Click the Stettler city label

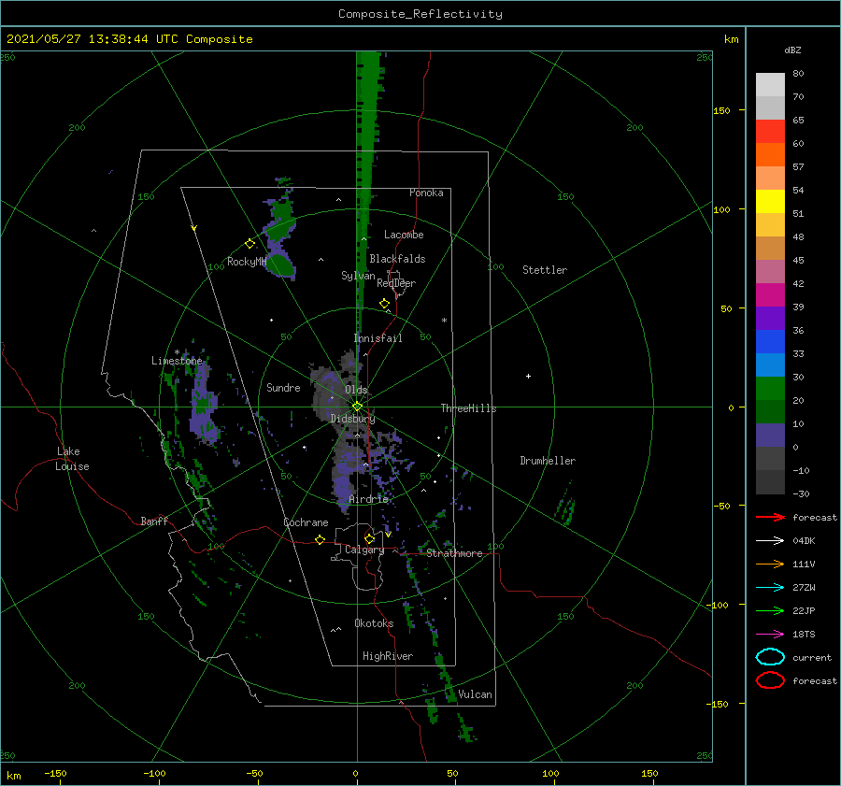pos(545,270)
